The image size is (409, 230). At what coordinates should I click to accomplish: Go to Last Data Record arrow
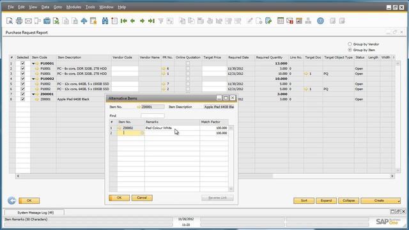151,21
